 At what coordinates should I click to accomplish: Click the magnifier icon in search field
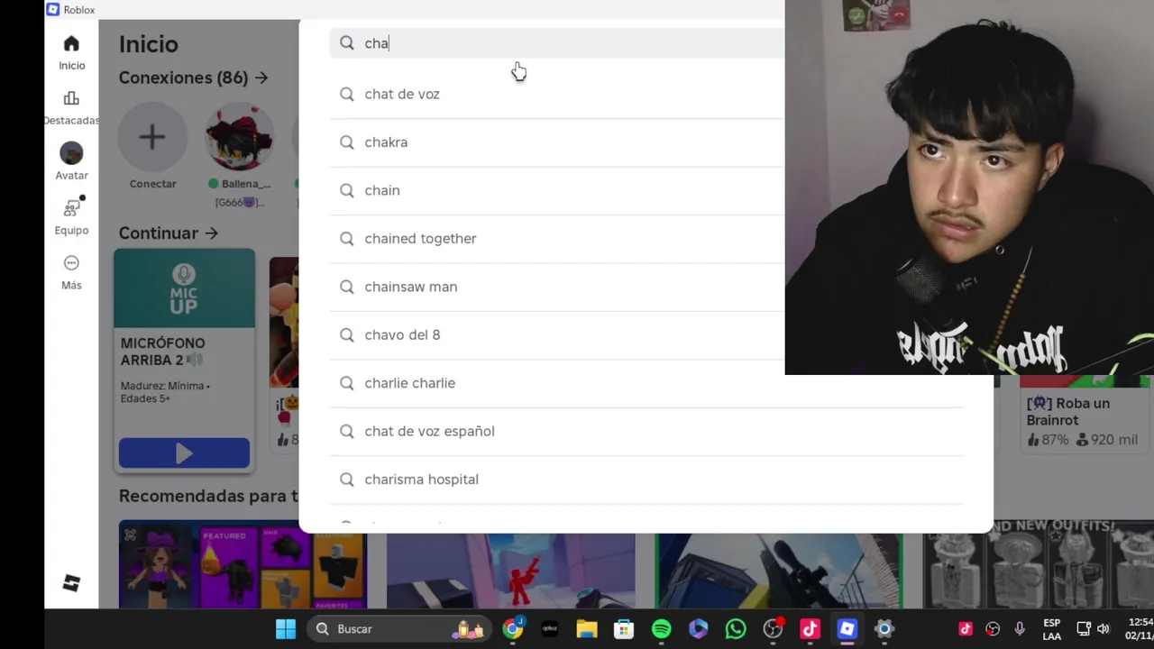click(347, 43)
